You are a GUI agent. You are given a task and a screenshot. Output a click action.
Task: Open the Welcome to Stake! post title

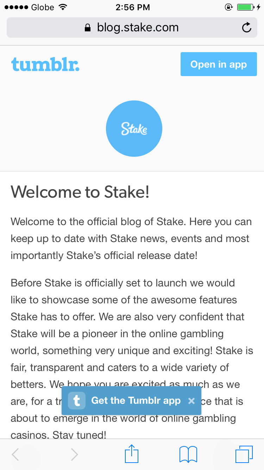pos(80,192)
